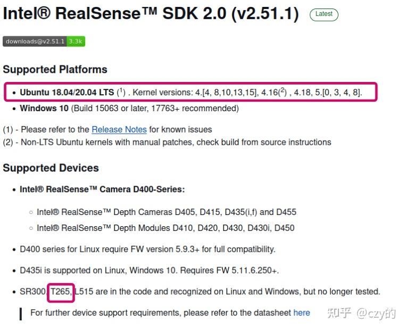This screenshot has height=331, width=406.
Task: Click the FW version 5.9.3+ line
Action: pos(147,249)
